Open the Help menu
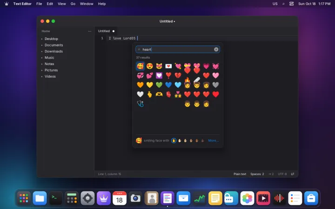Viewport: 335px width, 209px height. (x=102, y=4)
